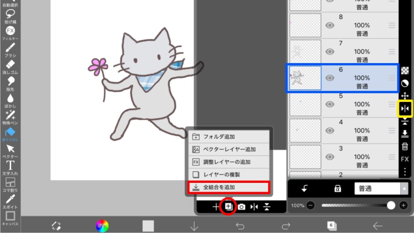
Task: Tap the camera import icon
Action: 241,207
